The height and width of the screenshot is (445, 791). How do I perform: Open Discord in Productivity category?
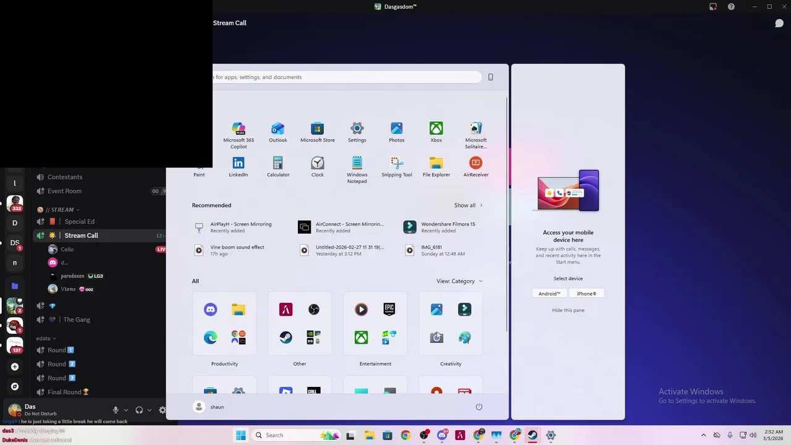point(211,309)
